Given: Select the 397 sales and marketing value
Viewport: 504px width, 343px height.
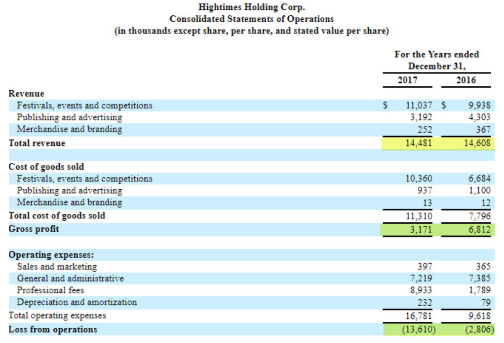Looking at the screenshot, I should tap(425, 266).
